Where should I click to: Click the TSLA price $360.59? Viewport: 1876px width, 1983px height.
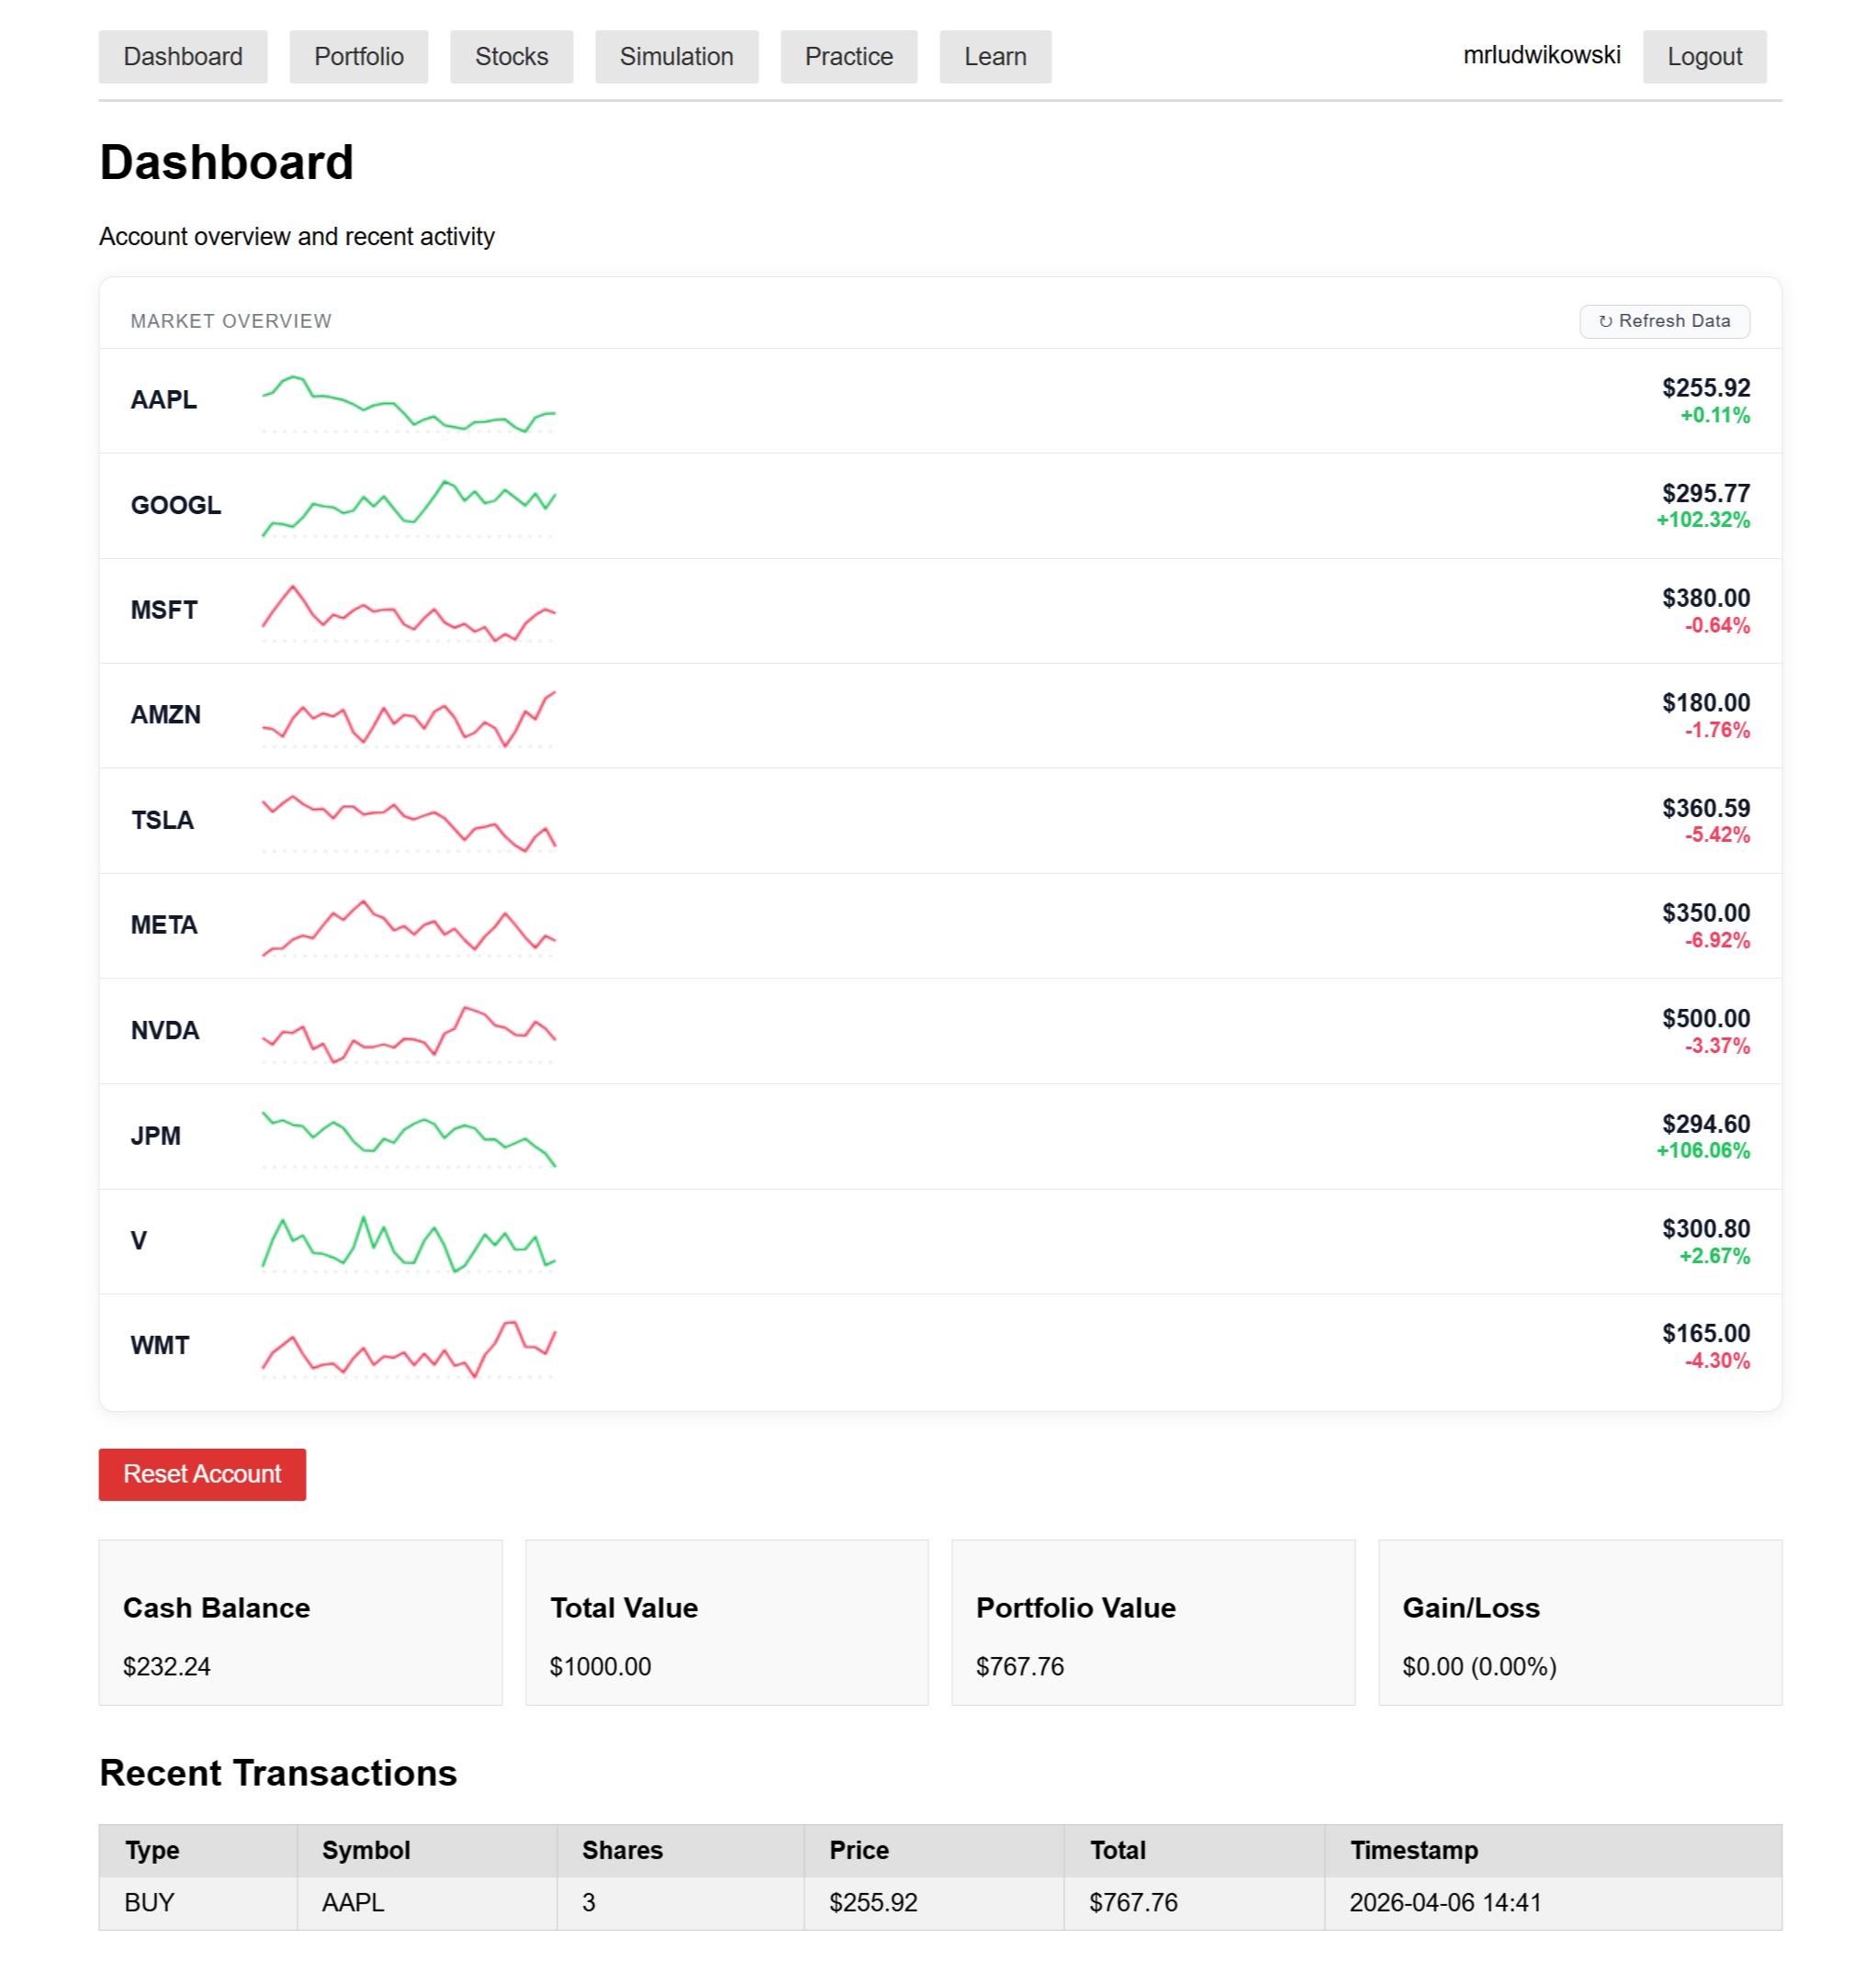[1706, 808]
